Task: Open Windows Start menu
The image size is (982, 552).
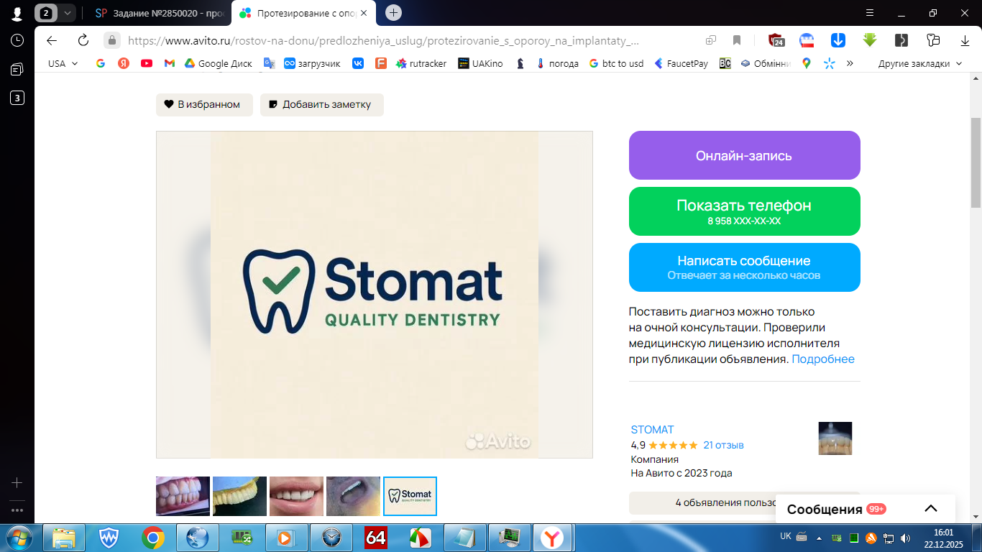Action: tap(20, 538)
